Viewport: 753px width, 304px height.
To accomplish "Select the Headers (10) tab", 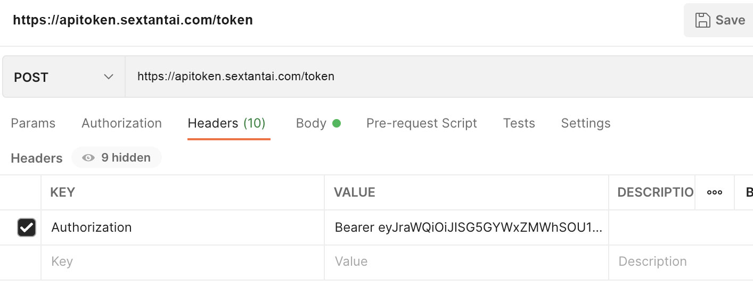I will tap(226, 123).
